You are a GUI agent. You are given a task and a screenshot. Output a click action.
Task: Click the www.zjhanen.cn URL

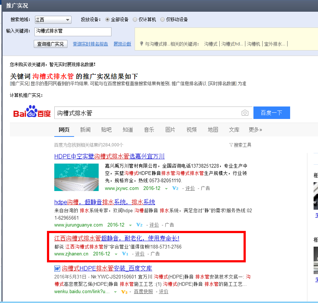click(72, 254)
